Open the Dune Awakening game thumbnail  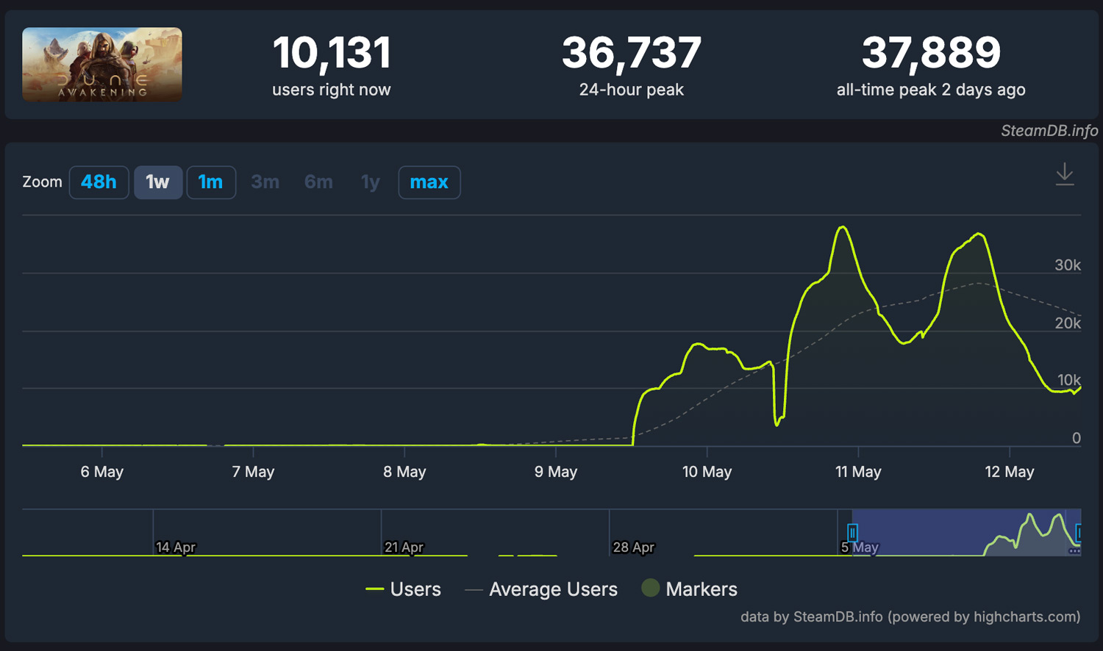[102, 65]
